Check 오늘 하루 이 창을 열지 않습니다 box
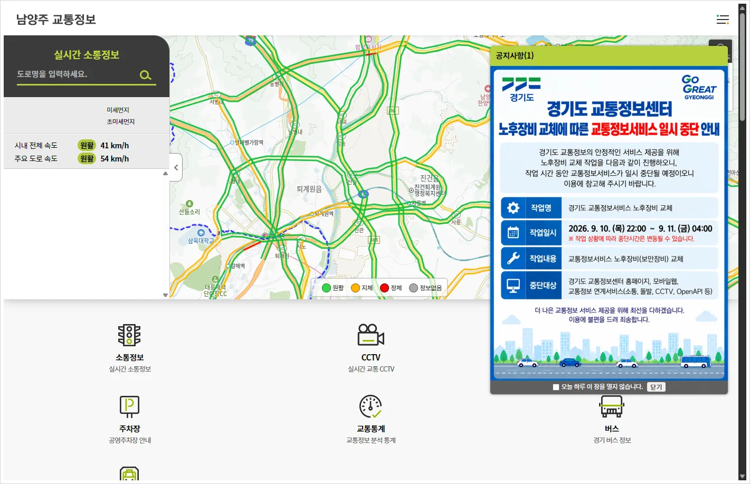The height and width of the screenshot is (484, 750). point(556,387)
